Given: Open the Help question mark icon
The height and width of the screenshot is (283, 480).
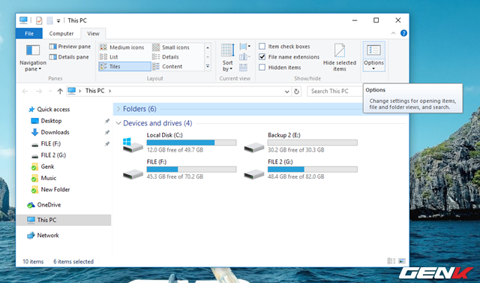Looking at the screenshot, I should (x=403, y=33).
